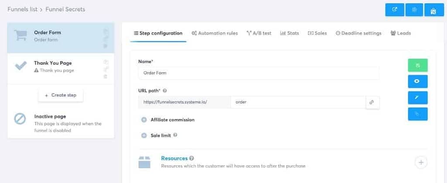Screen dimensions: 447x183
Task: Open the A/B test tab
Action: 259,33
